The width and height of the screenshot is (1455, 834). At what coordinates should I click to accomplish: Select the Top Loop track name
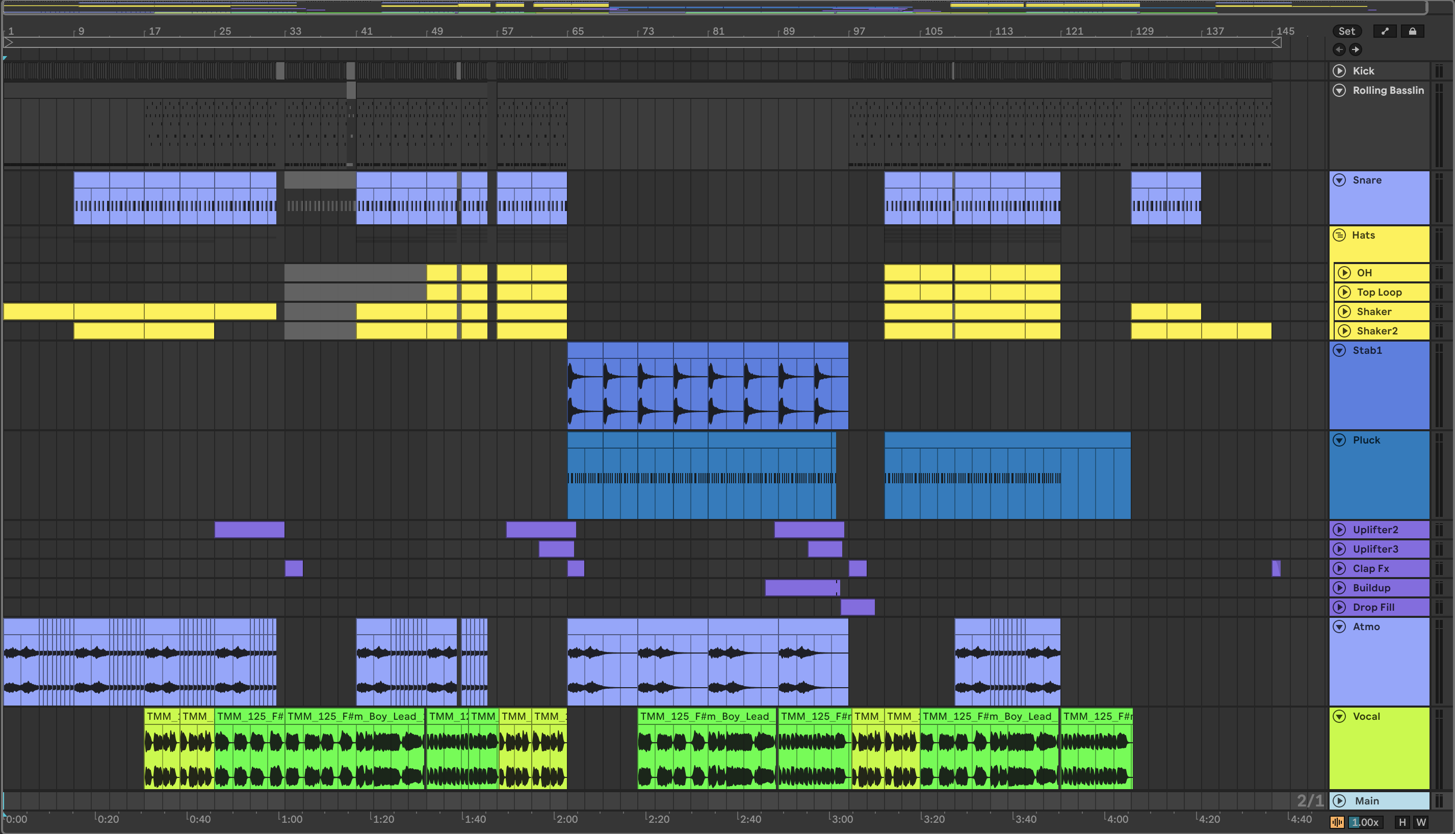(1379, 293)
